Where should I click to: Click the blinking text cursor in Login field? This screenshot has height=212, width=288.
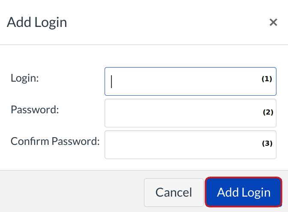pyautogui.click(x=111, y=81)
